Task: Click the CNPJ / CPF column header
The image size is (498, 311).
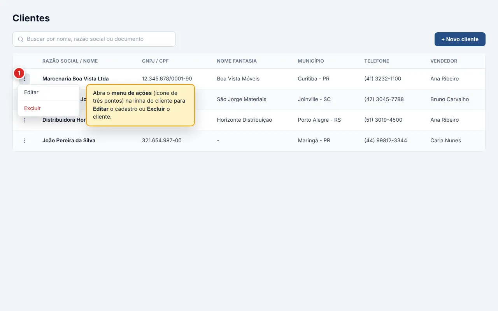Action: (155, 61)
